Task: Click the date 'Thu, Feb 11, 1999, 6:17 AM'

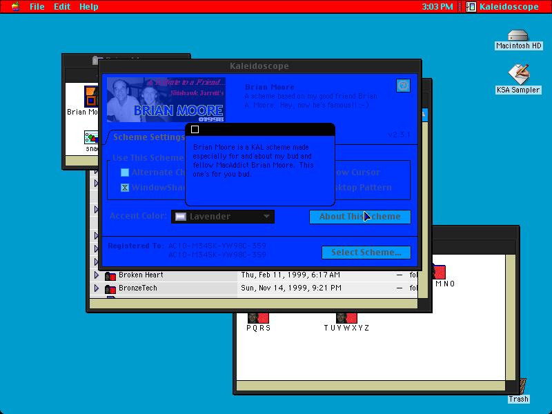Action: 290,275
